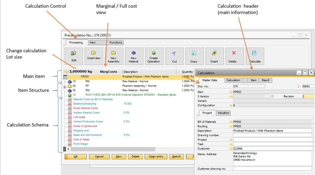Select the Result tab in Calculation
315x175 pixels.
tap(266, 80)
